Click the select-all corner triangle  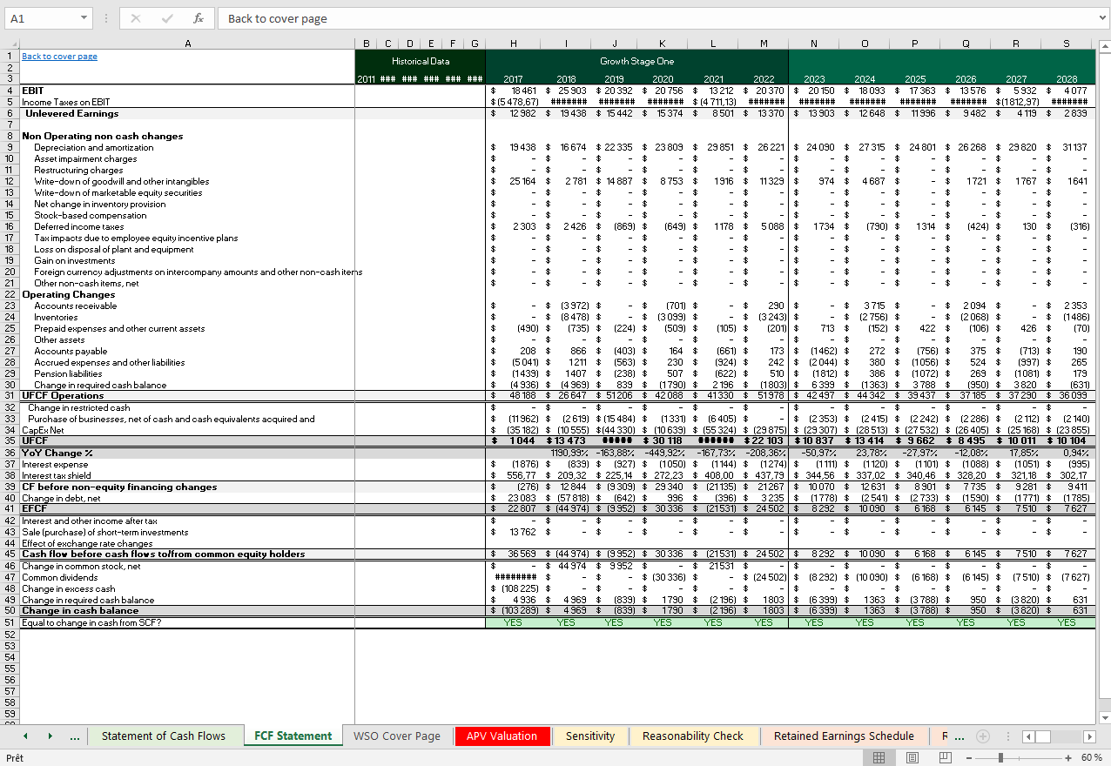point(10,44)
